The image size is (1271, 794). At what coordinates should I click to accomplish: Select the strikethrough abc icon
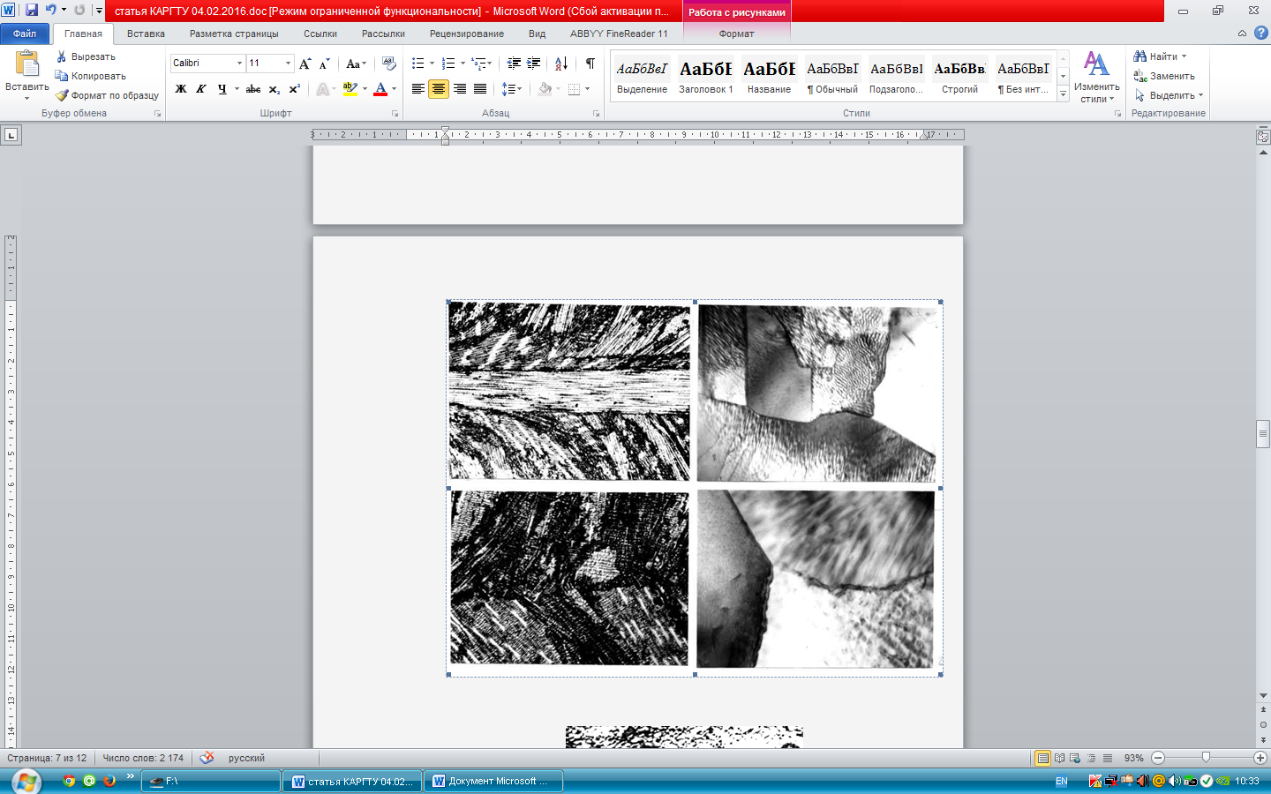point(253,89)
